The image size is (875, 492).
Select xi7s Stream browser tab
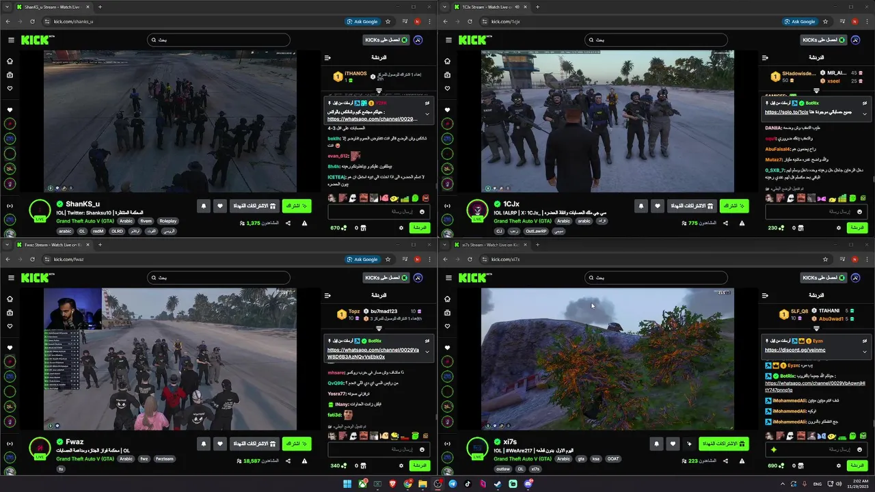pos(491,245)
